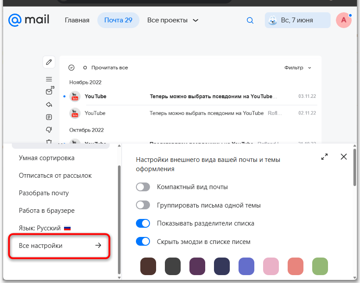Pick the pink theme swatch

[271, 266]
